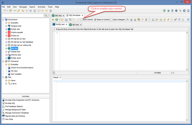Click the yellow right Forward arrow icon

click(x=47, y=11)
